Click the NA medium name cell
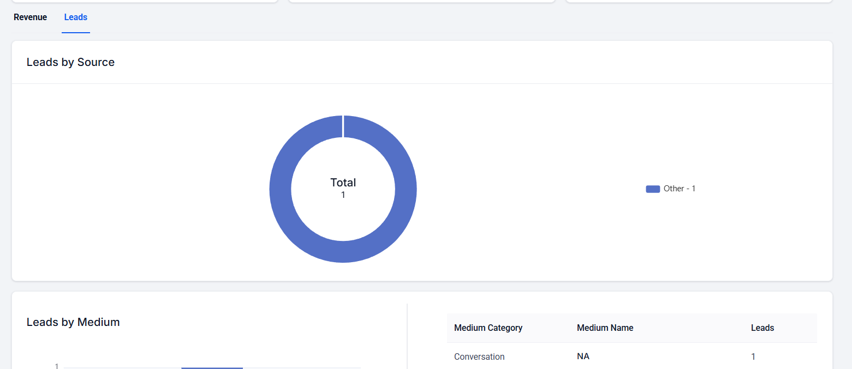Image resolution: width=852 pixels, height=369 pixels. (x=583, y=356)
